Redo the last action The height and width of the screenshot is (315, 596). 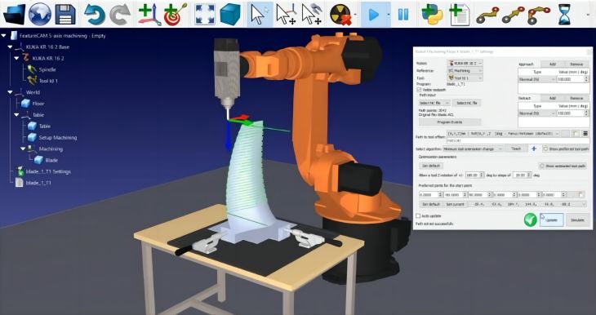tap(120, 15)
